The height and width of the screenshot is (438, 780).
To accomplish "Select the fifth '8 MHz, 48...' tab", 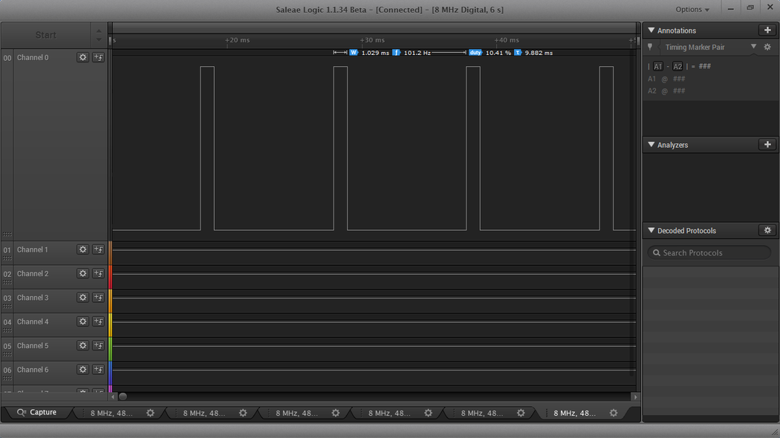I will [x=481, y=413].
